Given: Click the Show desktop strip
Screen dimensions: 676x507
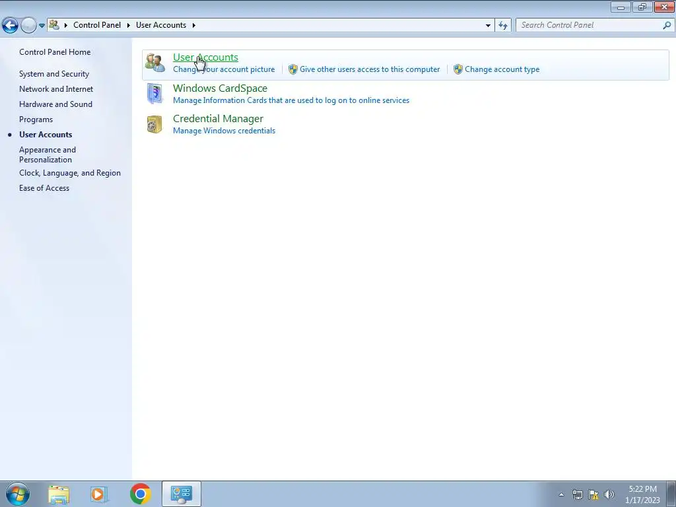Looking at the screenshot, I should [x=671, y=494].
